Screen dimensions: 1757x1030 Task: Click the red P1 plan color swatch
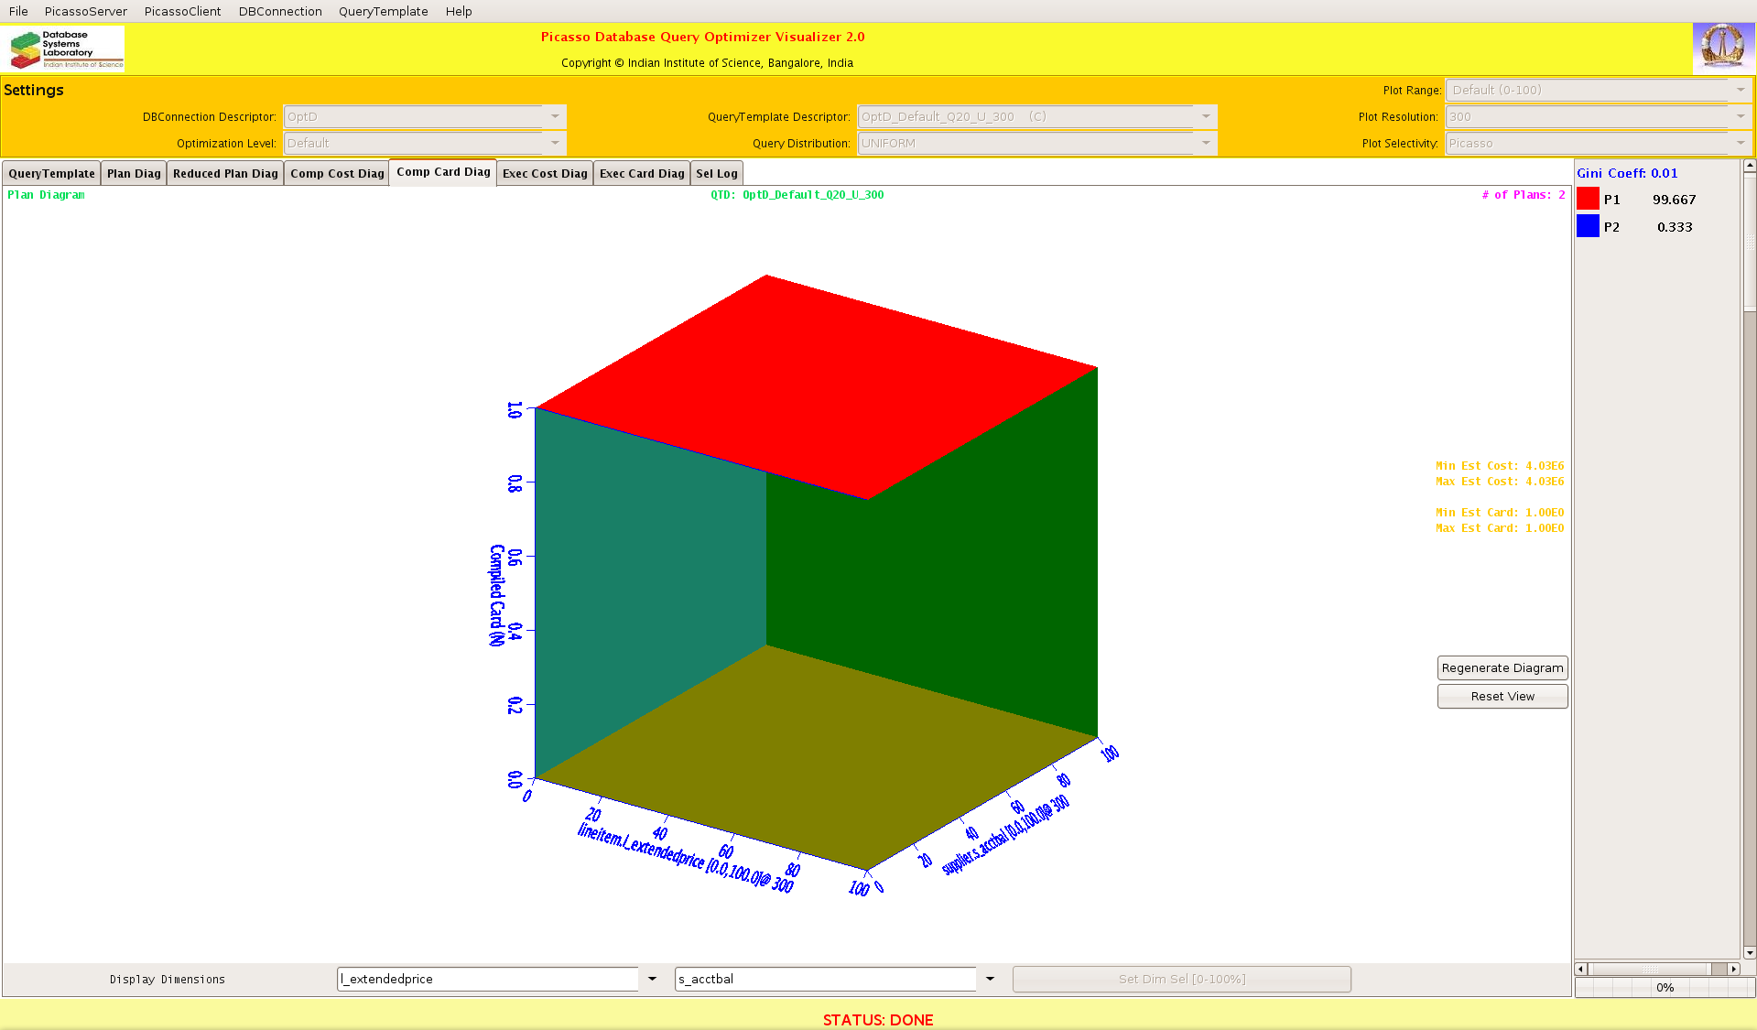(x=1588, y=200)
